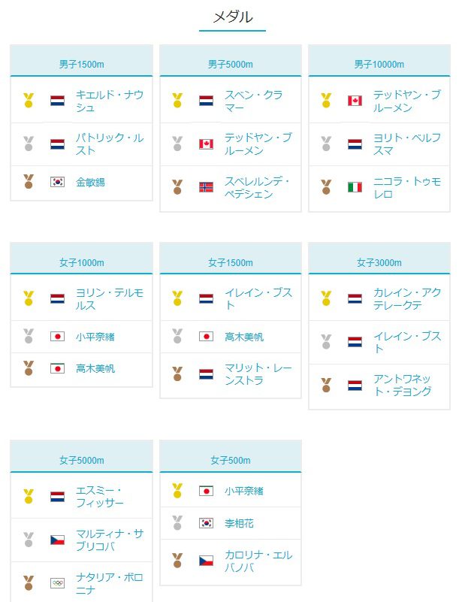Select the 女子1000m event header

[82, 262]
